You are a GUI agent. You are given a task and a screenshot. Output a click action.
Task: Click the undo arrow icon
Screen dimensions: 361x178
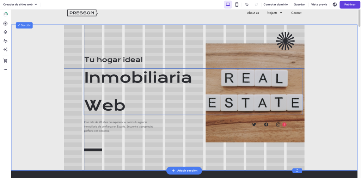[x=247, y=5]
